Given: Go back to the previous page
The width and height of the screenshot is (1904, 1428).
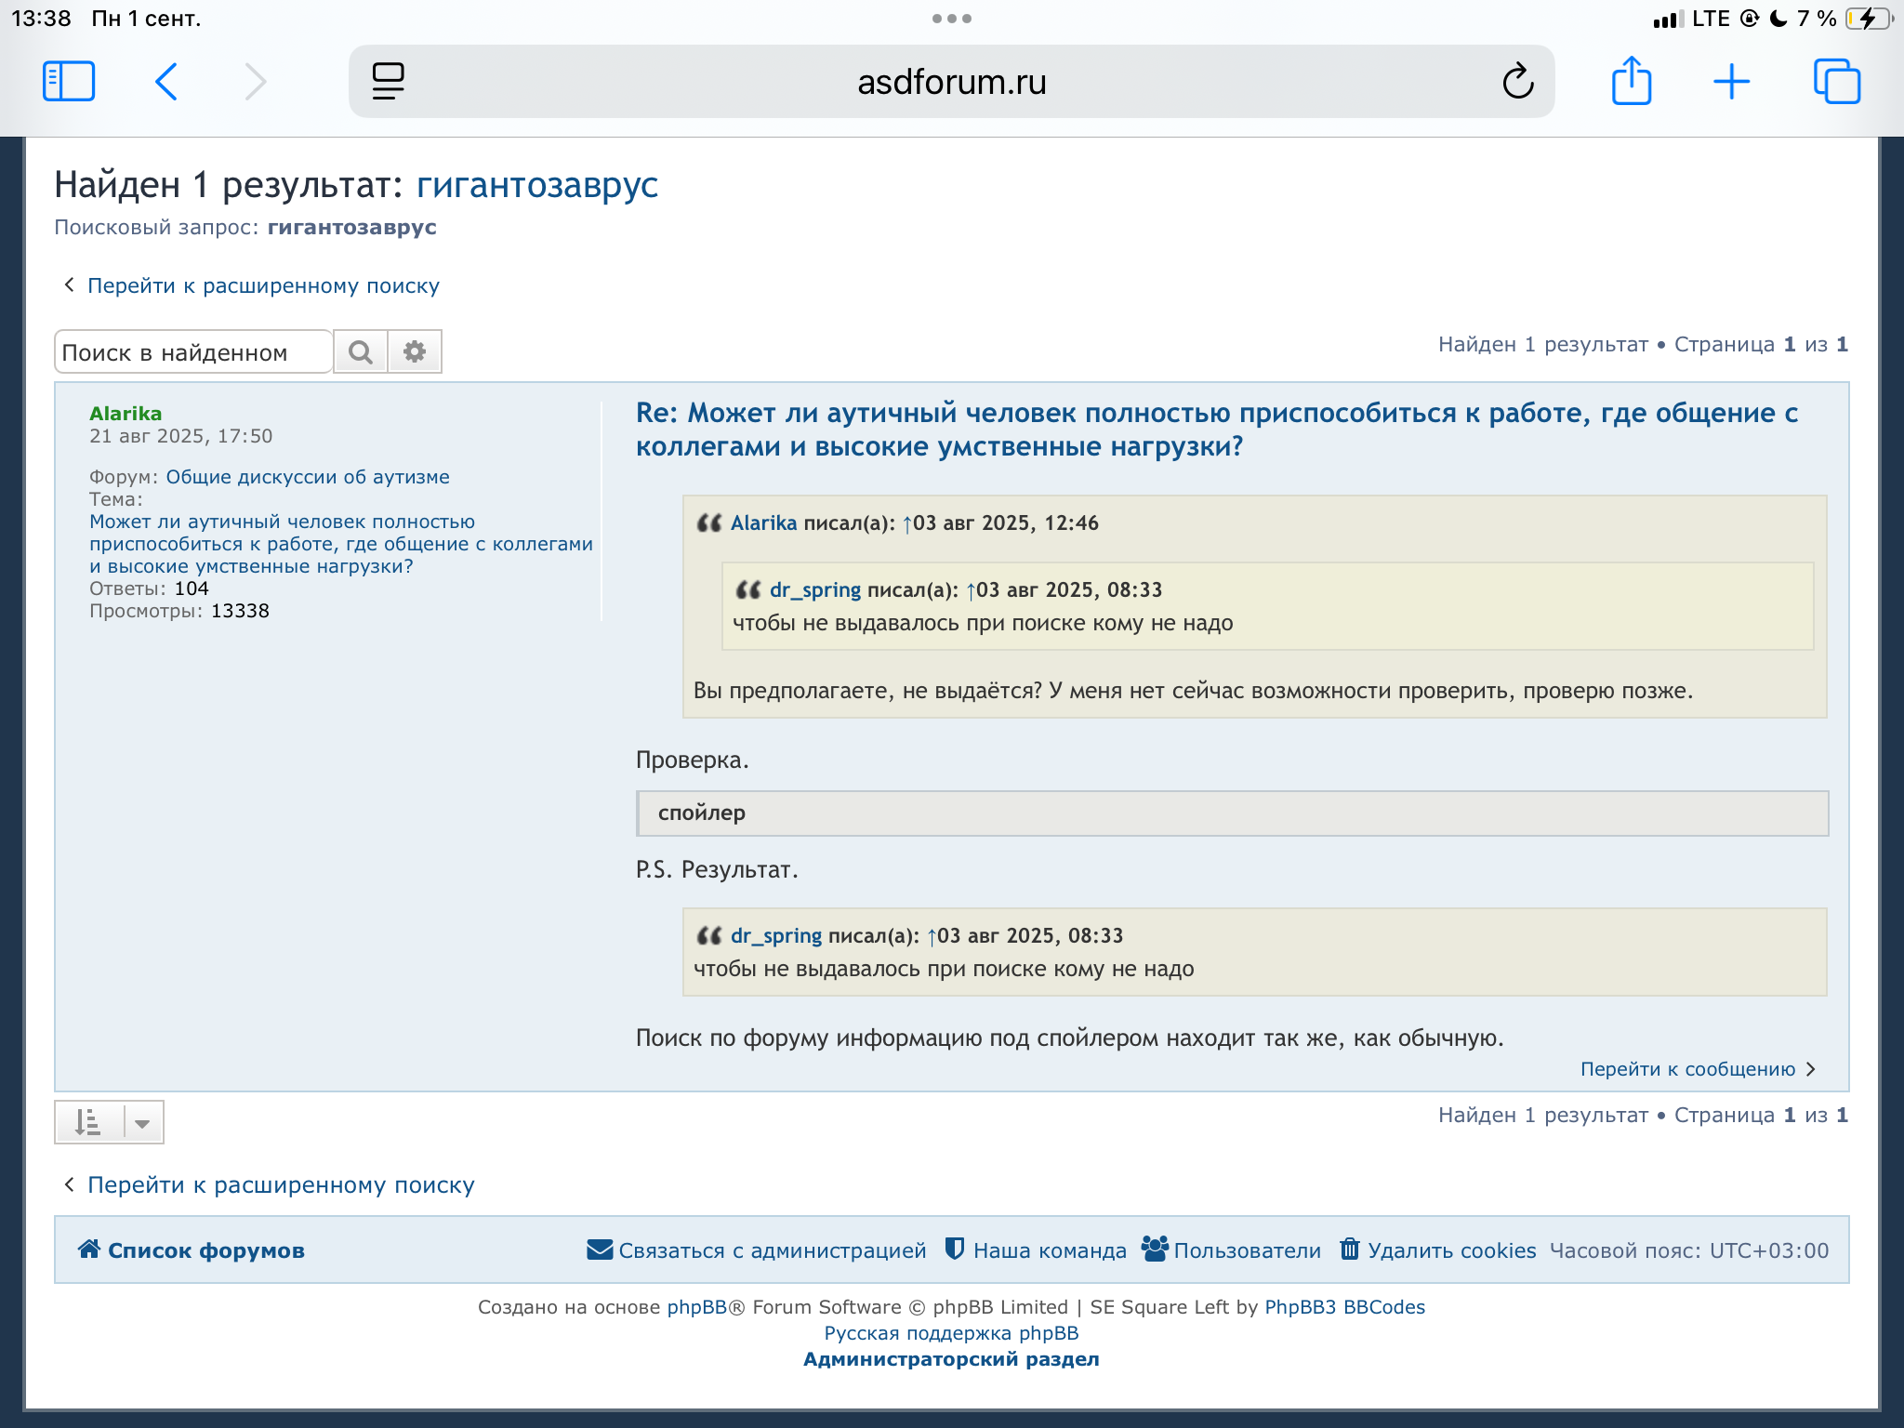Looking at the screenshot, I should point(166,82).
